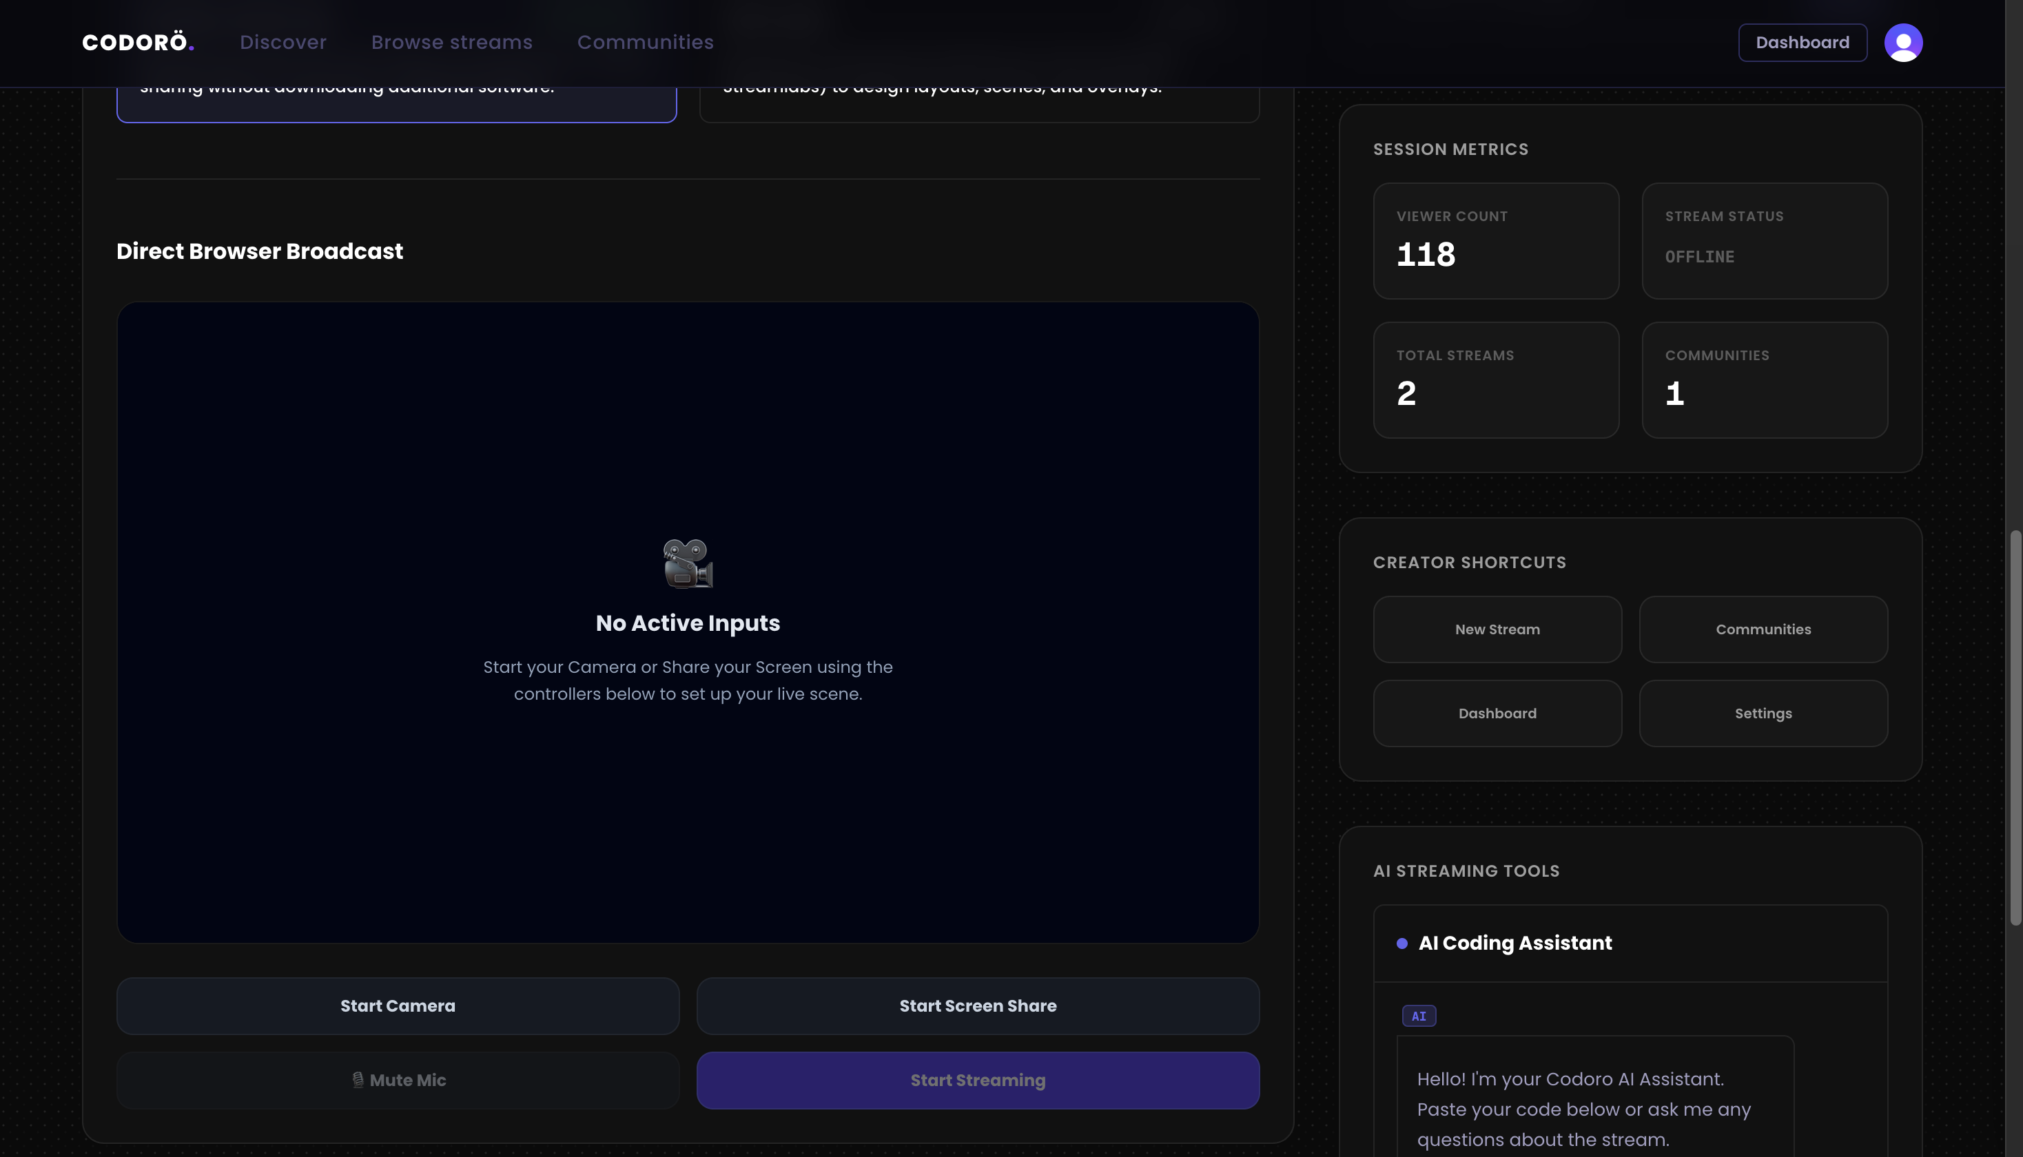The width and height of the screenshot is (2023, 1157).
Task: Click the Viewer Count metric card
Action: 1496,241
